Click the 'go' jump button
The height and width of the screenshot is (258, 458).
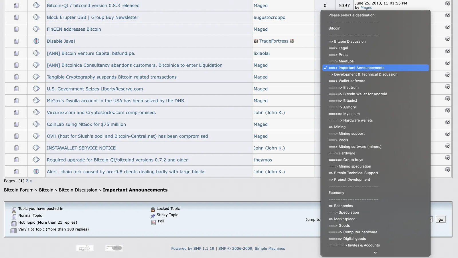click(x=441, y=220)
